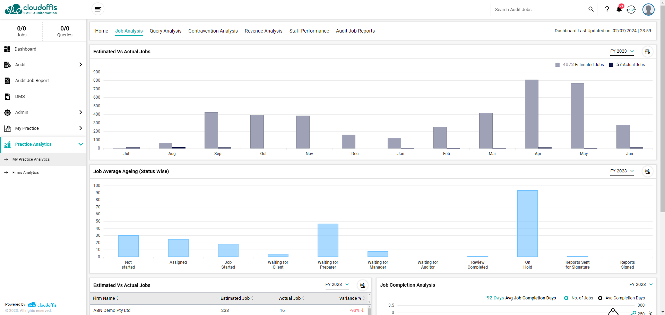Image resolution: width=665 pixels, height=315 pixels.
Task: Focus the Search Audit Jobs field
Action: (x=539, y=10)
